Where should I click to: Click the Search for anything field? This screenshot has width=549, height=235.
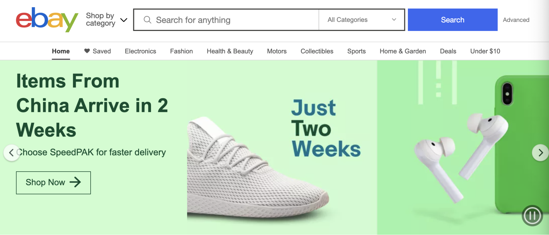pyautogui.click(x=226, y=20)
